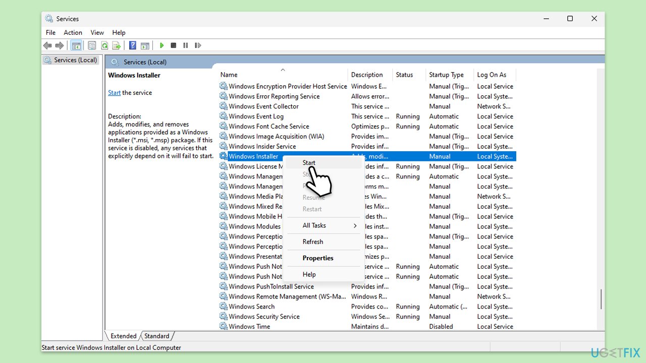
Task: Sort by the Status column header
Action: click(409, 75)
